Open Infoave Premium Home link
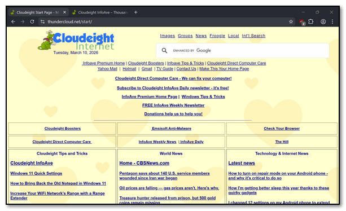The height and width of the screenshot is (211, 346). (103, 63)
